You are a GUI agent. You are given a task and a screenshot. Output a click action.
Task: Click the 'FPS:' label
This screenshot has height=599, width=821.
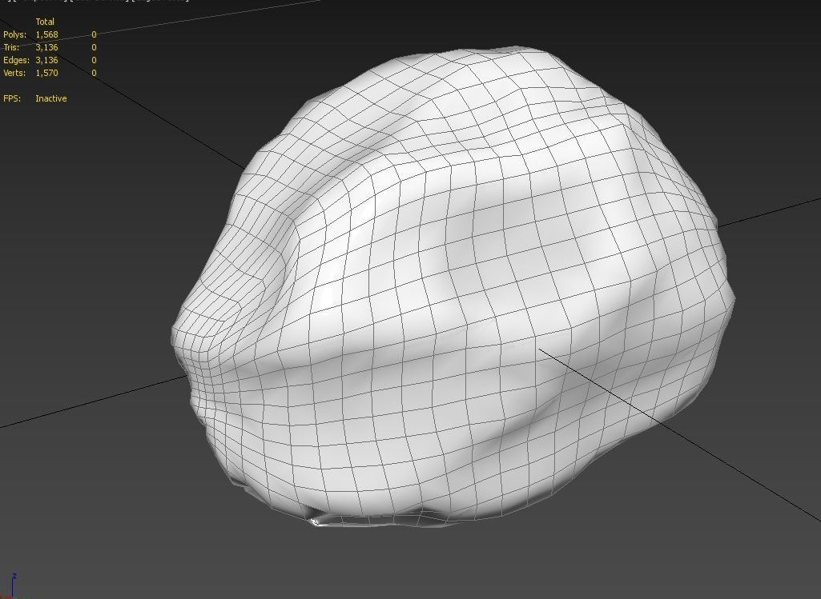(12, 98)
